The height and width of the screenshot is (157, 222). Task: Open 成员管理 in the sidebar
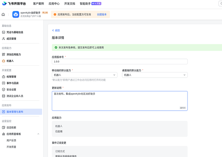11,39
